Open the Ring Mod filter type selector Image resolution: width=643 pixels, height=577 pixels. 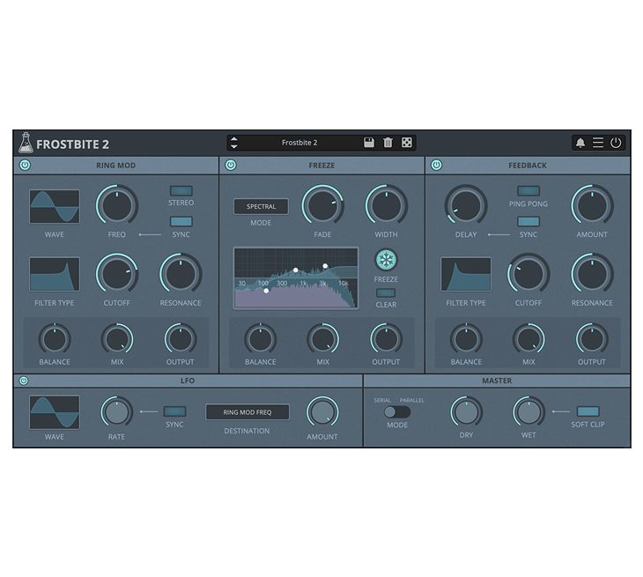pyautogui.click(x=54, y=274)
